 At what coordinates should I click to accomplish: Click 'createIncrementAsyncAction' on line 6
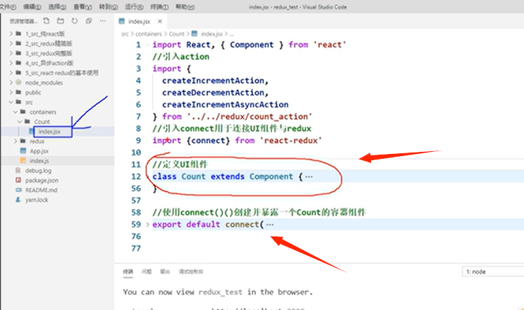tap(225, 105)
